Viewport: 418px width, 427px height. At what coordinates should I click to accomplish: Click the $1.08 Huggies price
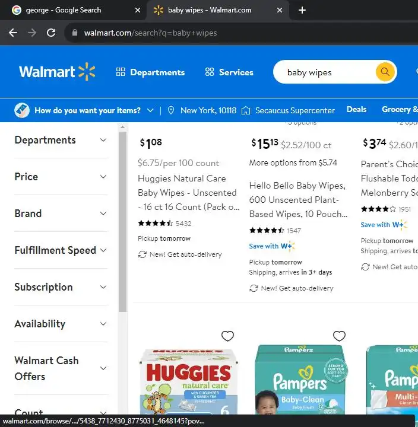click(151, 144)
